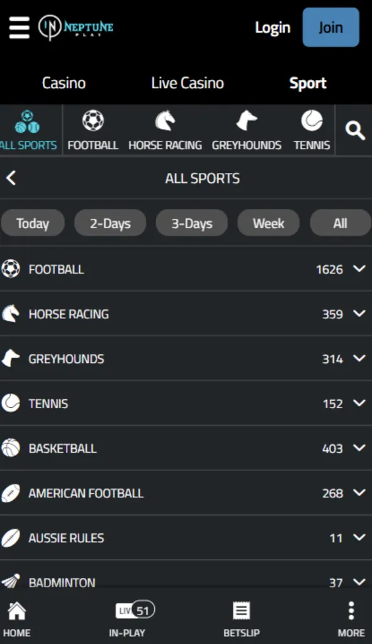The height and width of the screenshot is (644, 372).
Task: Click the Login link
Action: point(273,27)
